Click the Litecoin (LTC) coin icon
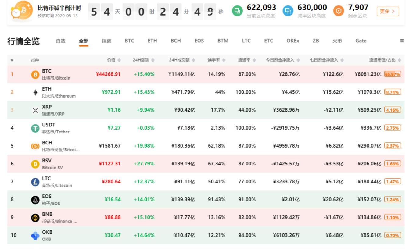 tap(35, 182)
